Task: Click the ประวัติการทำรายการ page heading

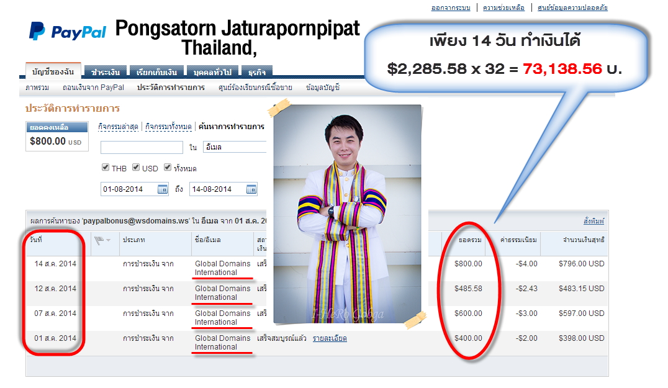Action: (x=73, y=108)
